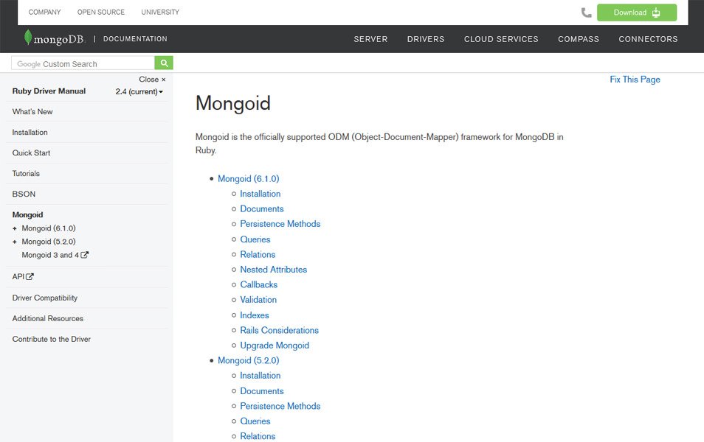This screenshot has height=442, width=704.
Task: Open the Rails Considerations link
Action: [279, 330]
